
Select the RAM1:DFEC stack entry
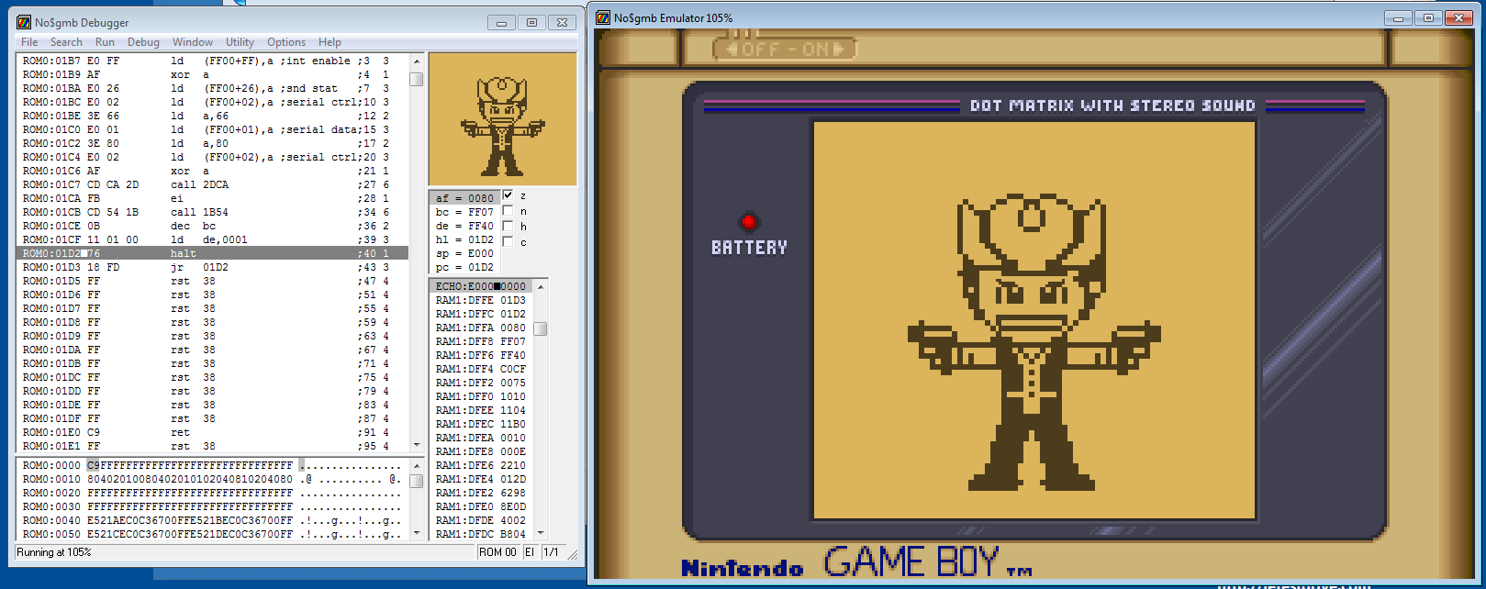(481, 424)
